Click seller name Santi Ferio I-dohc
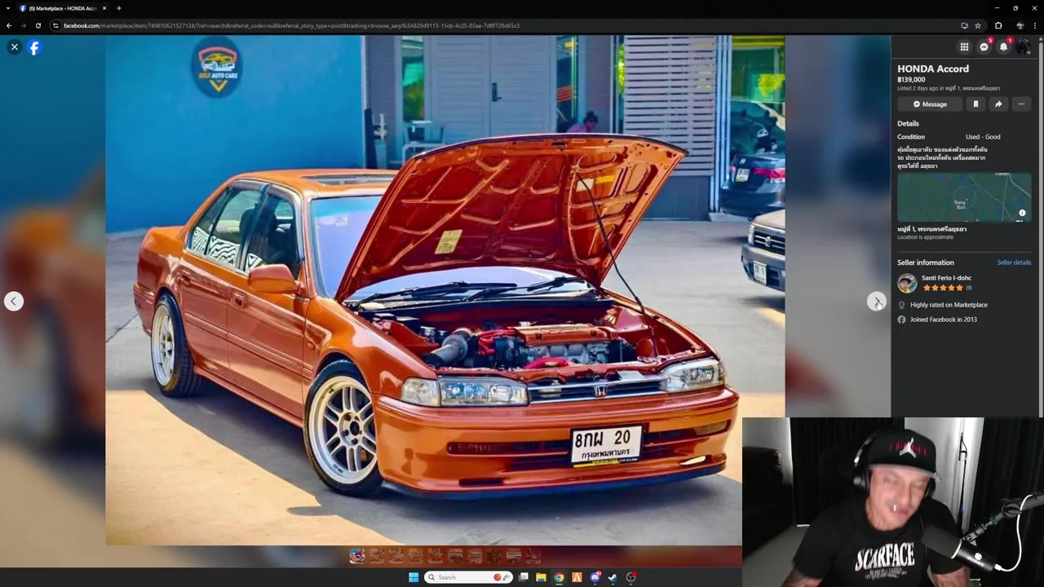1044x587 pixels. tap(946, 278)
